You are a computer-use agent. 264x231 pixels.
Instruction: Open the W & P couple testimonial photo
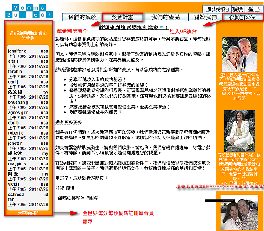239,55
